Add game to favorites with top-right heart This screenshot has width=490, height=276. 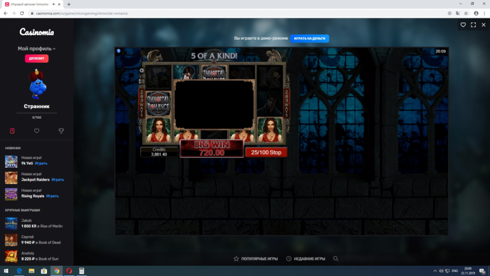[x=463, y=25]
